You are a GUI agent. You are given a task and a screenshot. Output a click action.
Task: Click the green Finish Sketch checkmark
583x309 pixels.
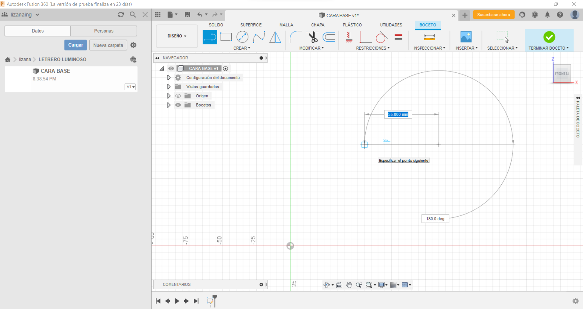pyautogui.click(x=549, y=37)
